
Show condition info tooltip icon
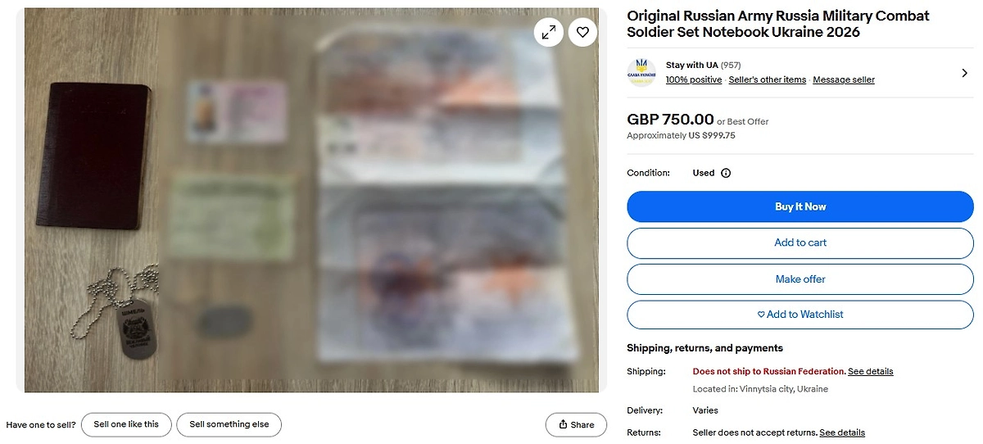(x=726, y=173)
